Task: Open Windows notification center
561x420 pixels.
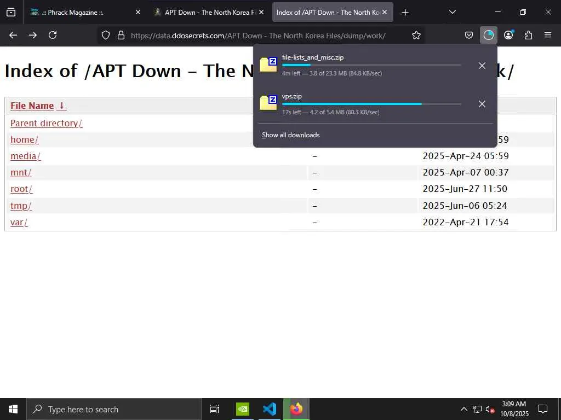Action: tap(543, 409)
